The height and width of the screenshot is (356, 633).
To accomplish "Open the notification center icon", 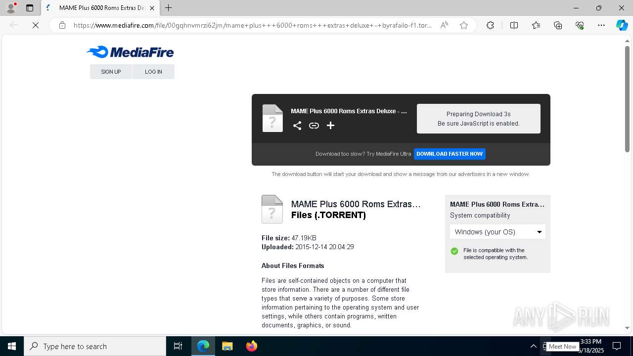I will pyautogui.click(x=617, y=346).
